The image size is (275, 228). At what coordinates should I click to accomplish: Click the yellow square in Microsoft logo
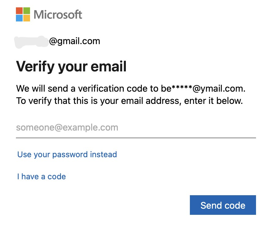[x=27, y=18]
